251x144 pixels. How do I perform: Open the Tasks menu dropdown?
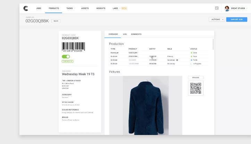pos(70,8)
